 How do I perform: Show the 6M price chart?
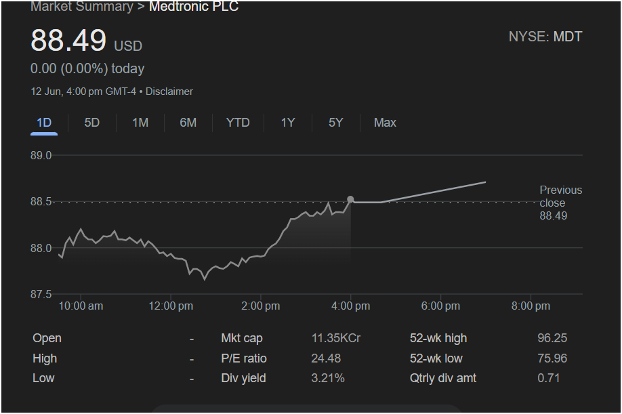[188, 123]
